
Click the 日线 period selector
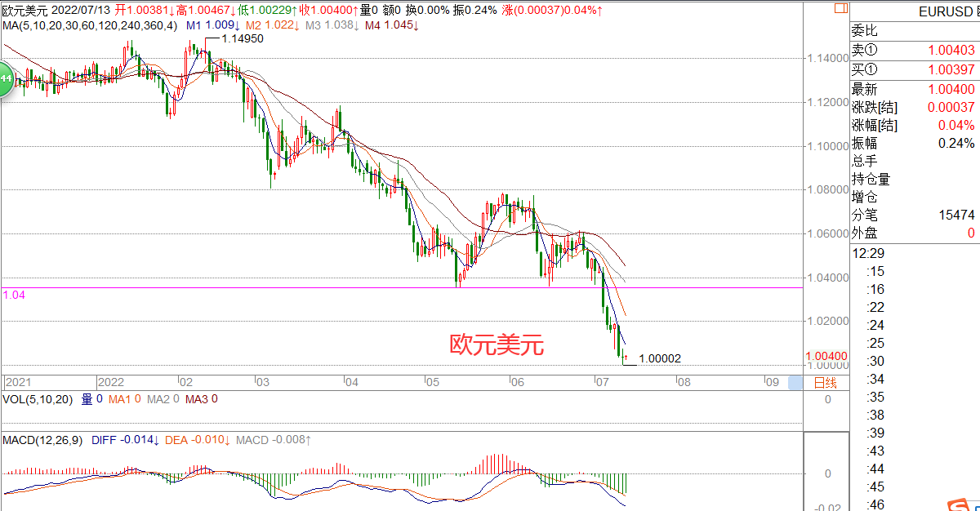point(826,382)
